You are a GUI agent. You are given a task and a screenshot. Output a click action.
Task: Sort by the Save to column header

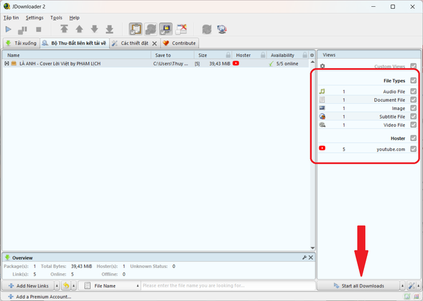click(172, 55)
